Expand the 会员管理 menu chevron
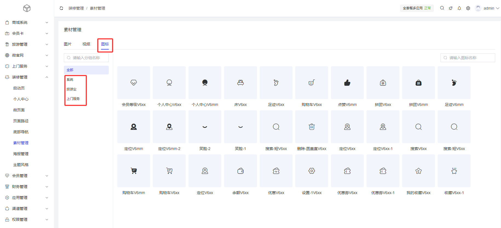501x228 pixels. 47,176
